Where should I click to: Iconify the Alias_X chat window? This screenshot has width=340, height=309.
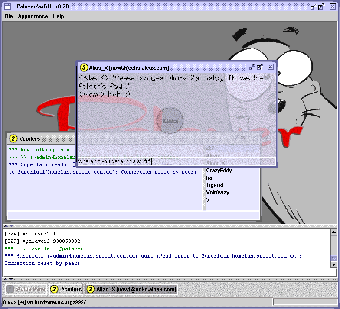[x=252, y=67]
